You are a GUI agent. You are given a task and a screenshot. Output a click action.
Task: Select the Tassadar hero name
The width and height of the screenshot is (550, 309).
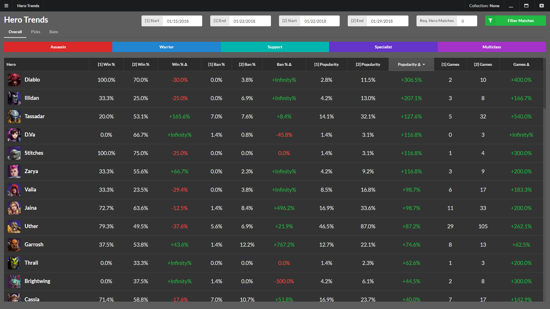pos(35,116)
